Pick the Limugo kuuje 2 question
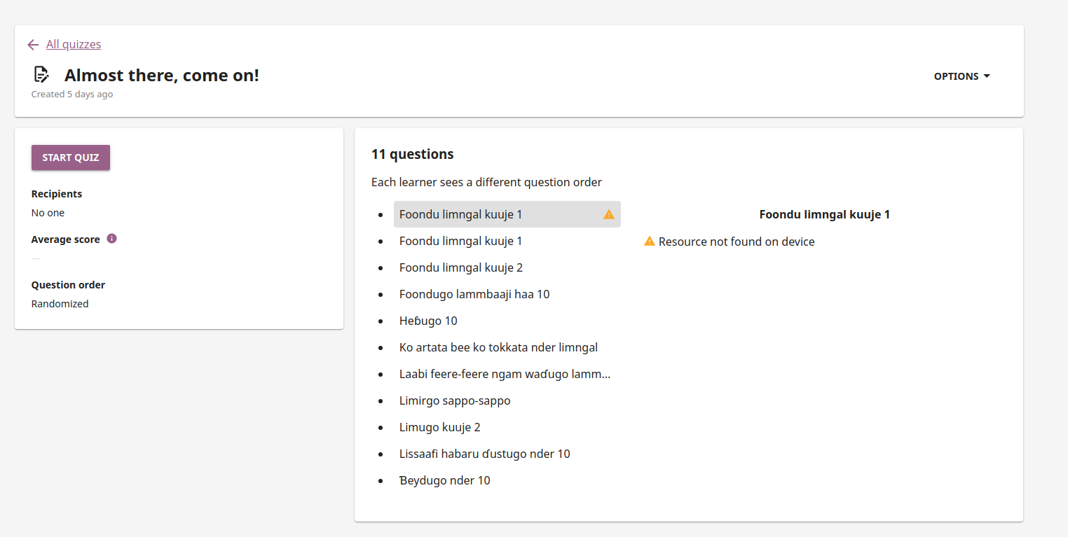 click(507, 427)
